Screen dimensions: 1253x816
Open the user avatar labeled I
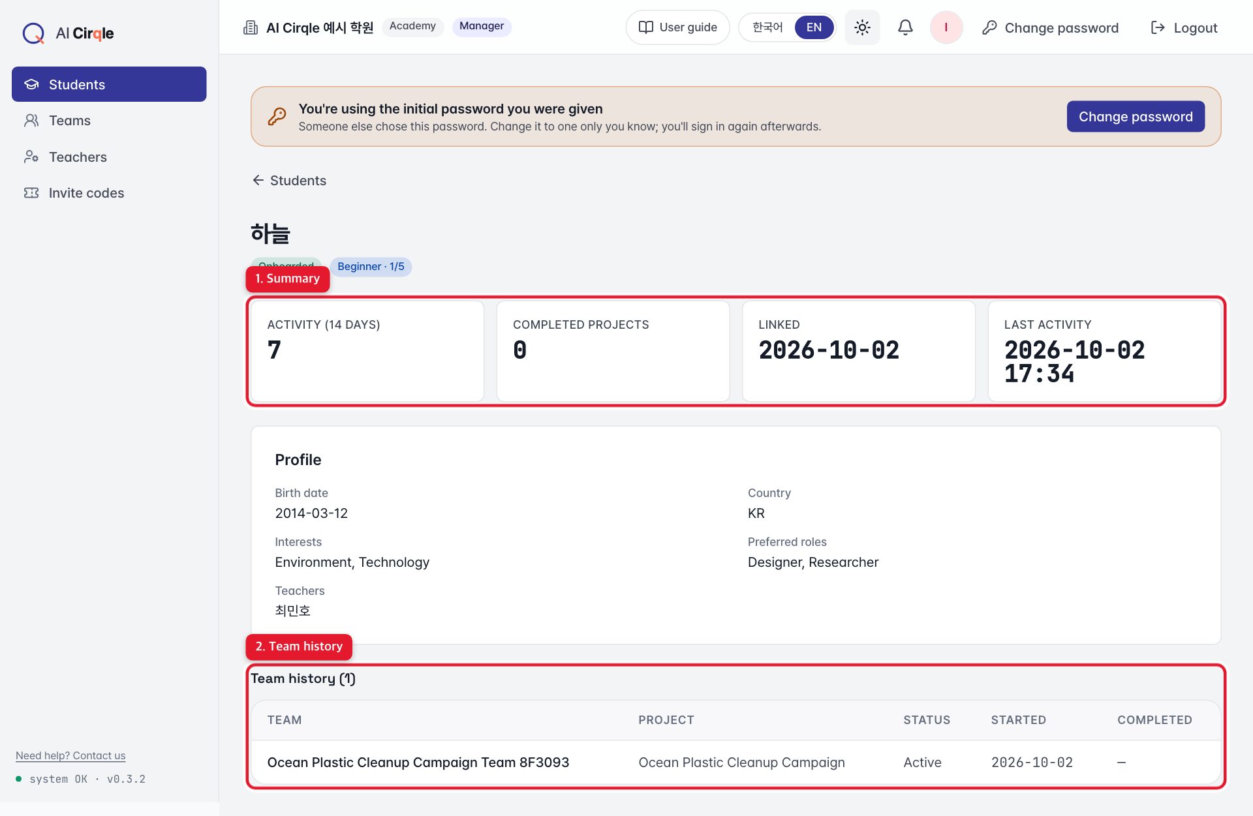pos(946,27)
